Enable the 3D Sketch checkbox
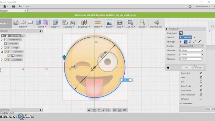Viewport: 215px width, 121px height. pos(201,99)
